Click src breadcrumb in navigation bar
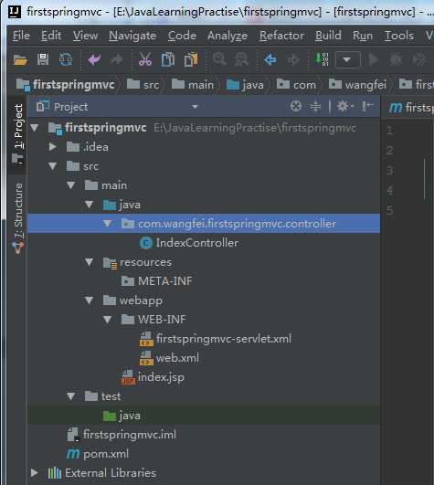This screenshot has width=434, height=485. tap(143, 84)
